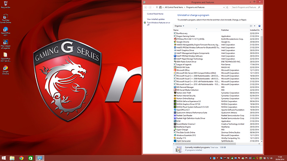The image size is (287, 161).
Task: Select The Elder Scrolls Online desktop shortcut
Action: 6,19
